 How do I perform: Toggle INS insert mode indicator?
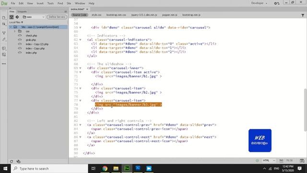click(x=281, y=161)
